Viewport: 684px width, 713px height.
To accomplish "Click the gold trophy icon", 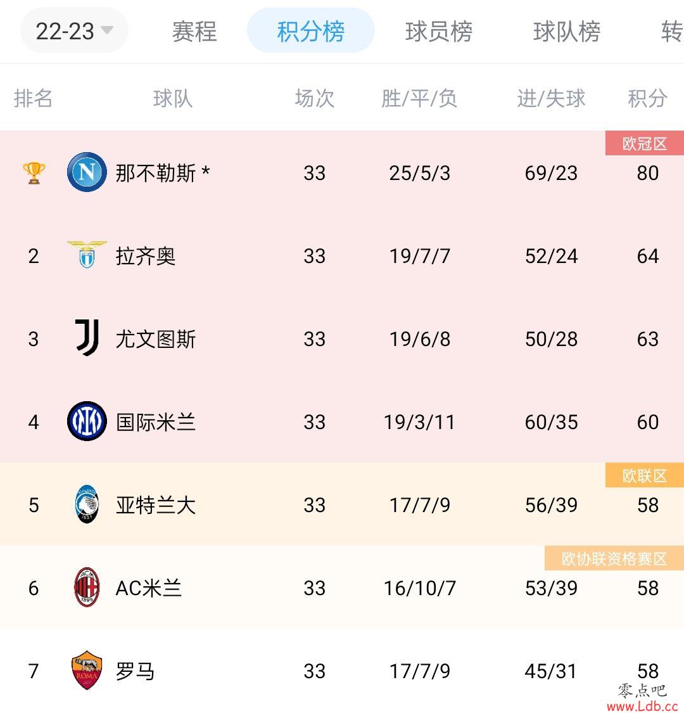I will pyautogui.click(x=34, y=173).
